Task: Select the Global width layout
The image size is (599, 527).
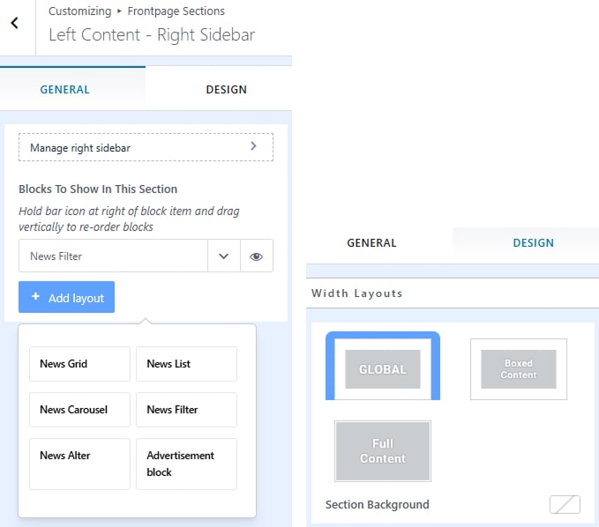Action: coord(382,368)
